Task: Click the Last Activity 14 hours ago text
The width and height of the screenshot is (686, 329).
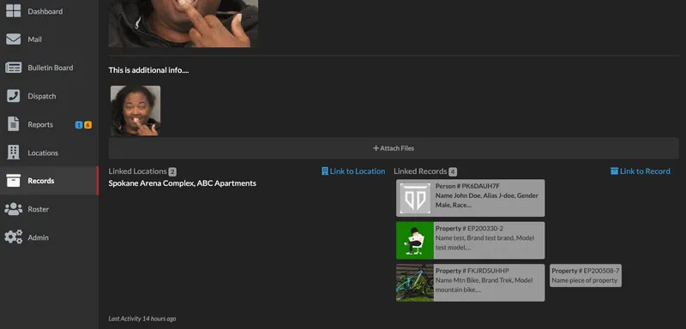Action: (x=142, y=319)
